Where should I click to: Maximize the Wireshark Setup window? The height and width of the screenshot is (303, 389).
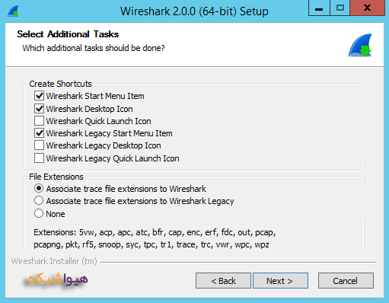[340, 8]
